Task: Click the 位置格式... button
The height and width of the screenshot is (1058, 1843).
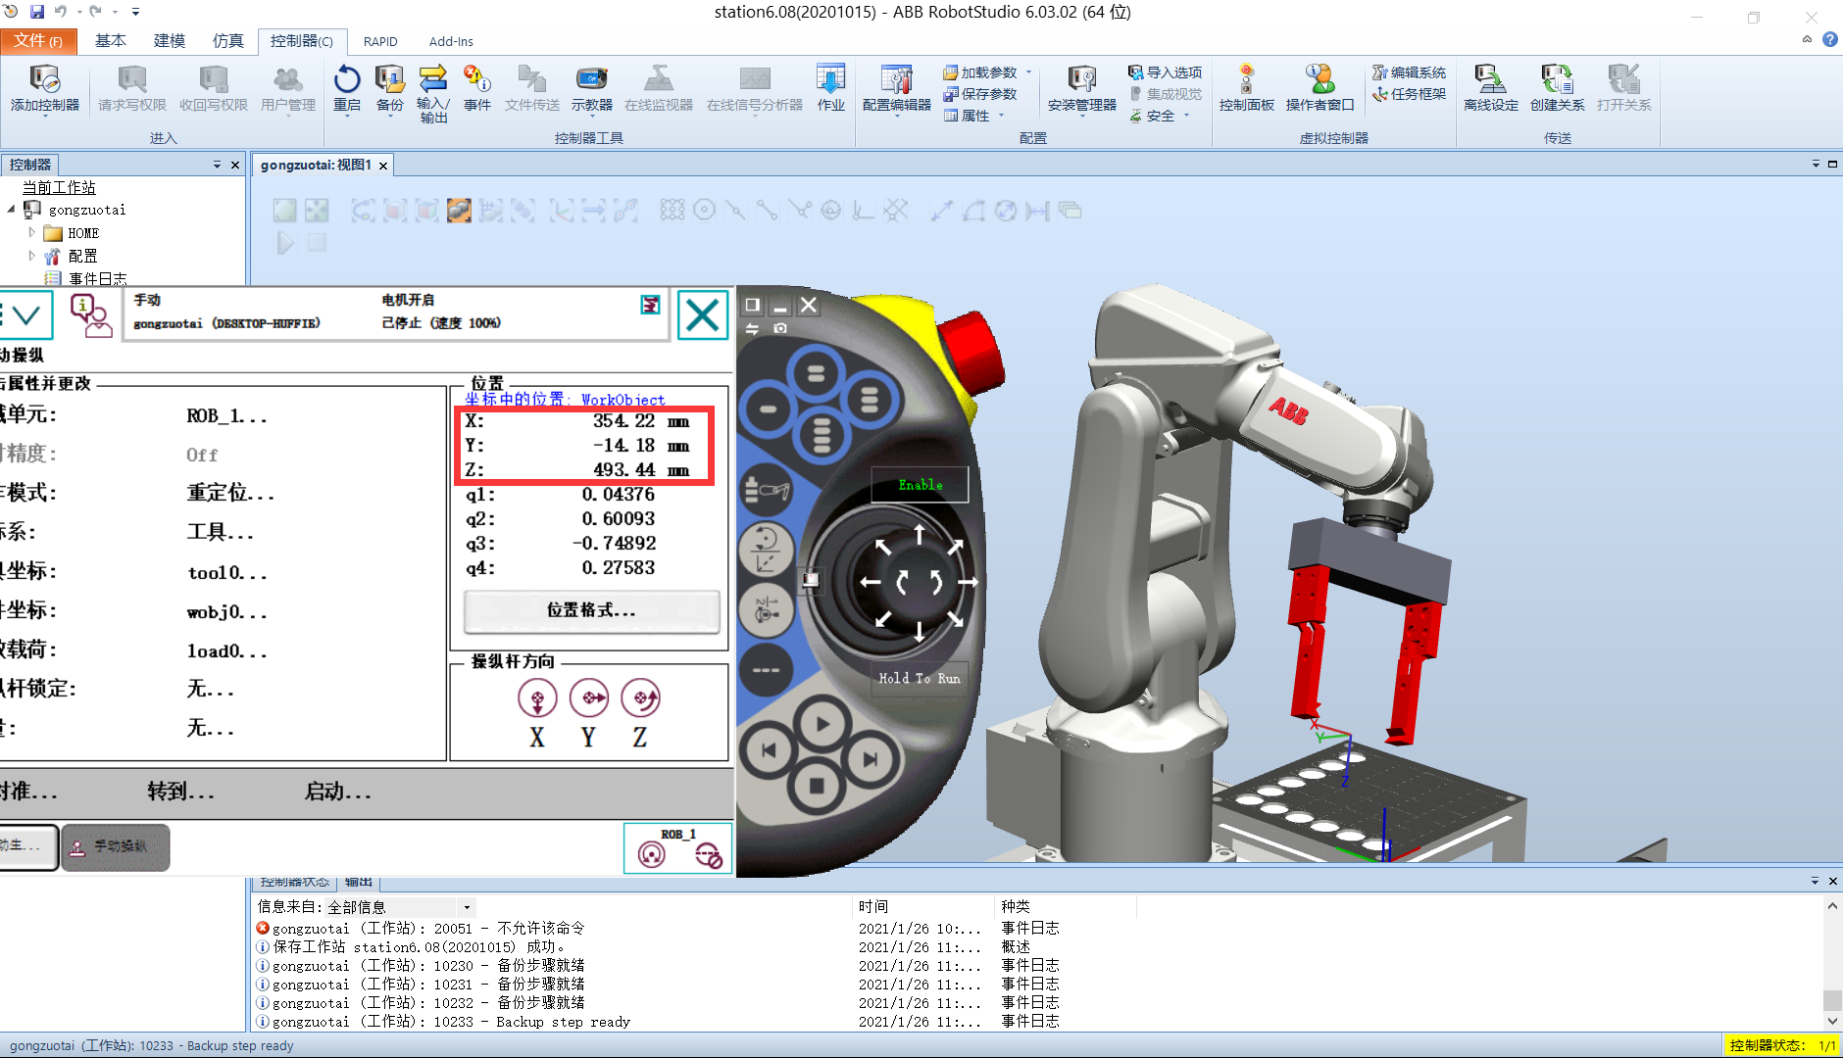Action: pyautogui.click(x=589, y=611)
